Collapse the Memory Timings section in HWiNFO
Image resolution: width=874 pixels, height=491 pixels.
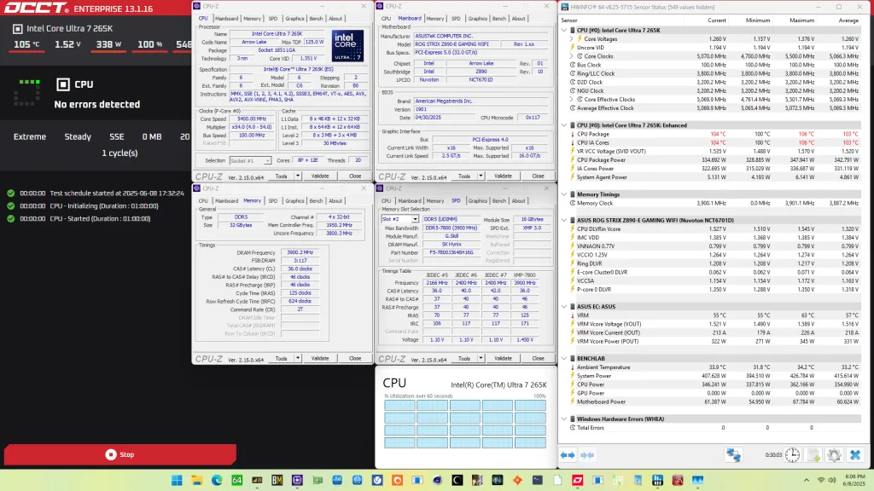563,194
